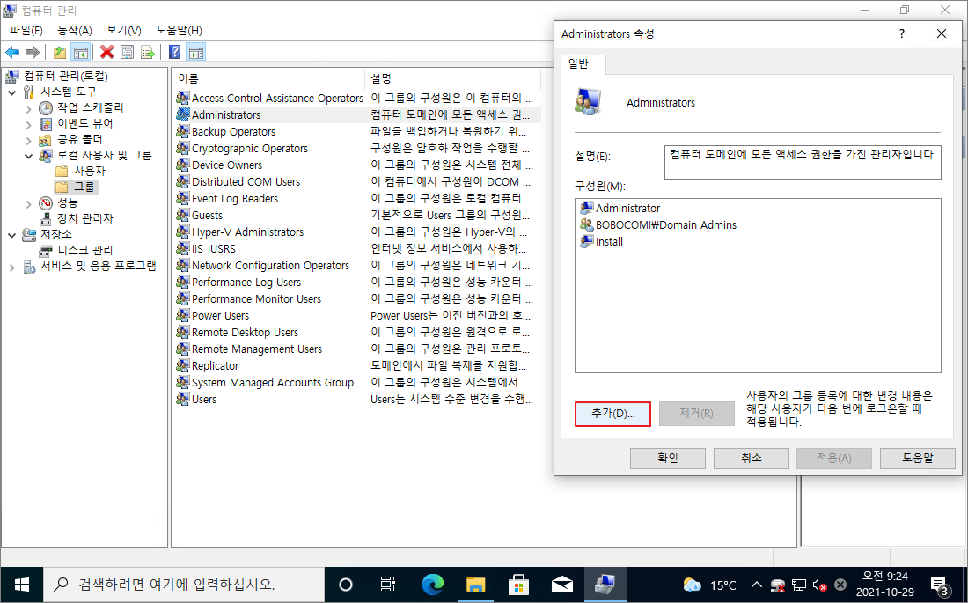968x603 pixels.
Task: Select the Device Owners group
Action: (x=219, y=165)
